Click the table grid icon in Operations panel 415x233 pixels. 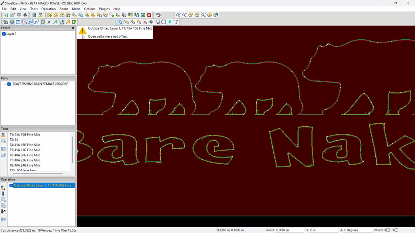(3, 219)
